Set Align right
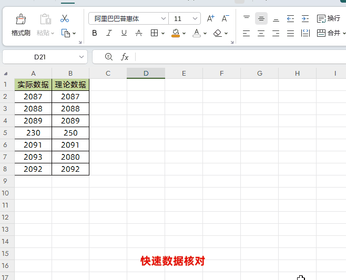 [276, 33]
